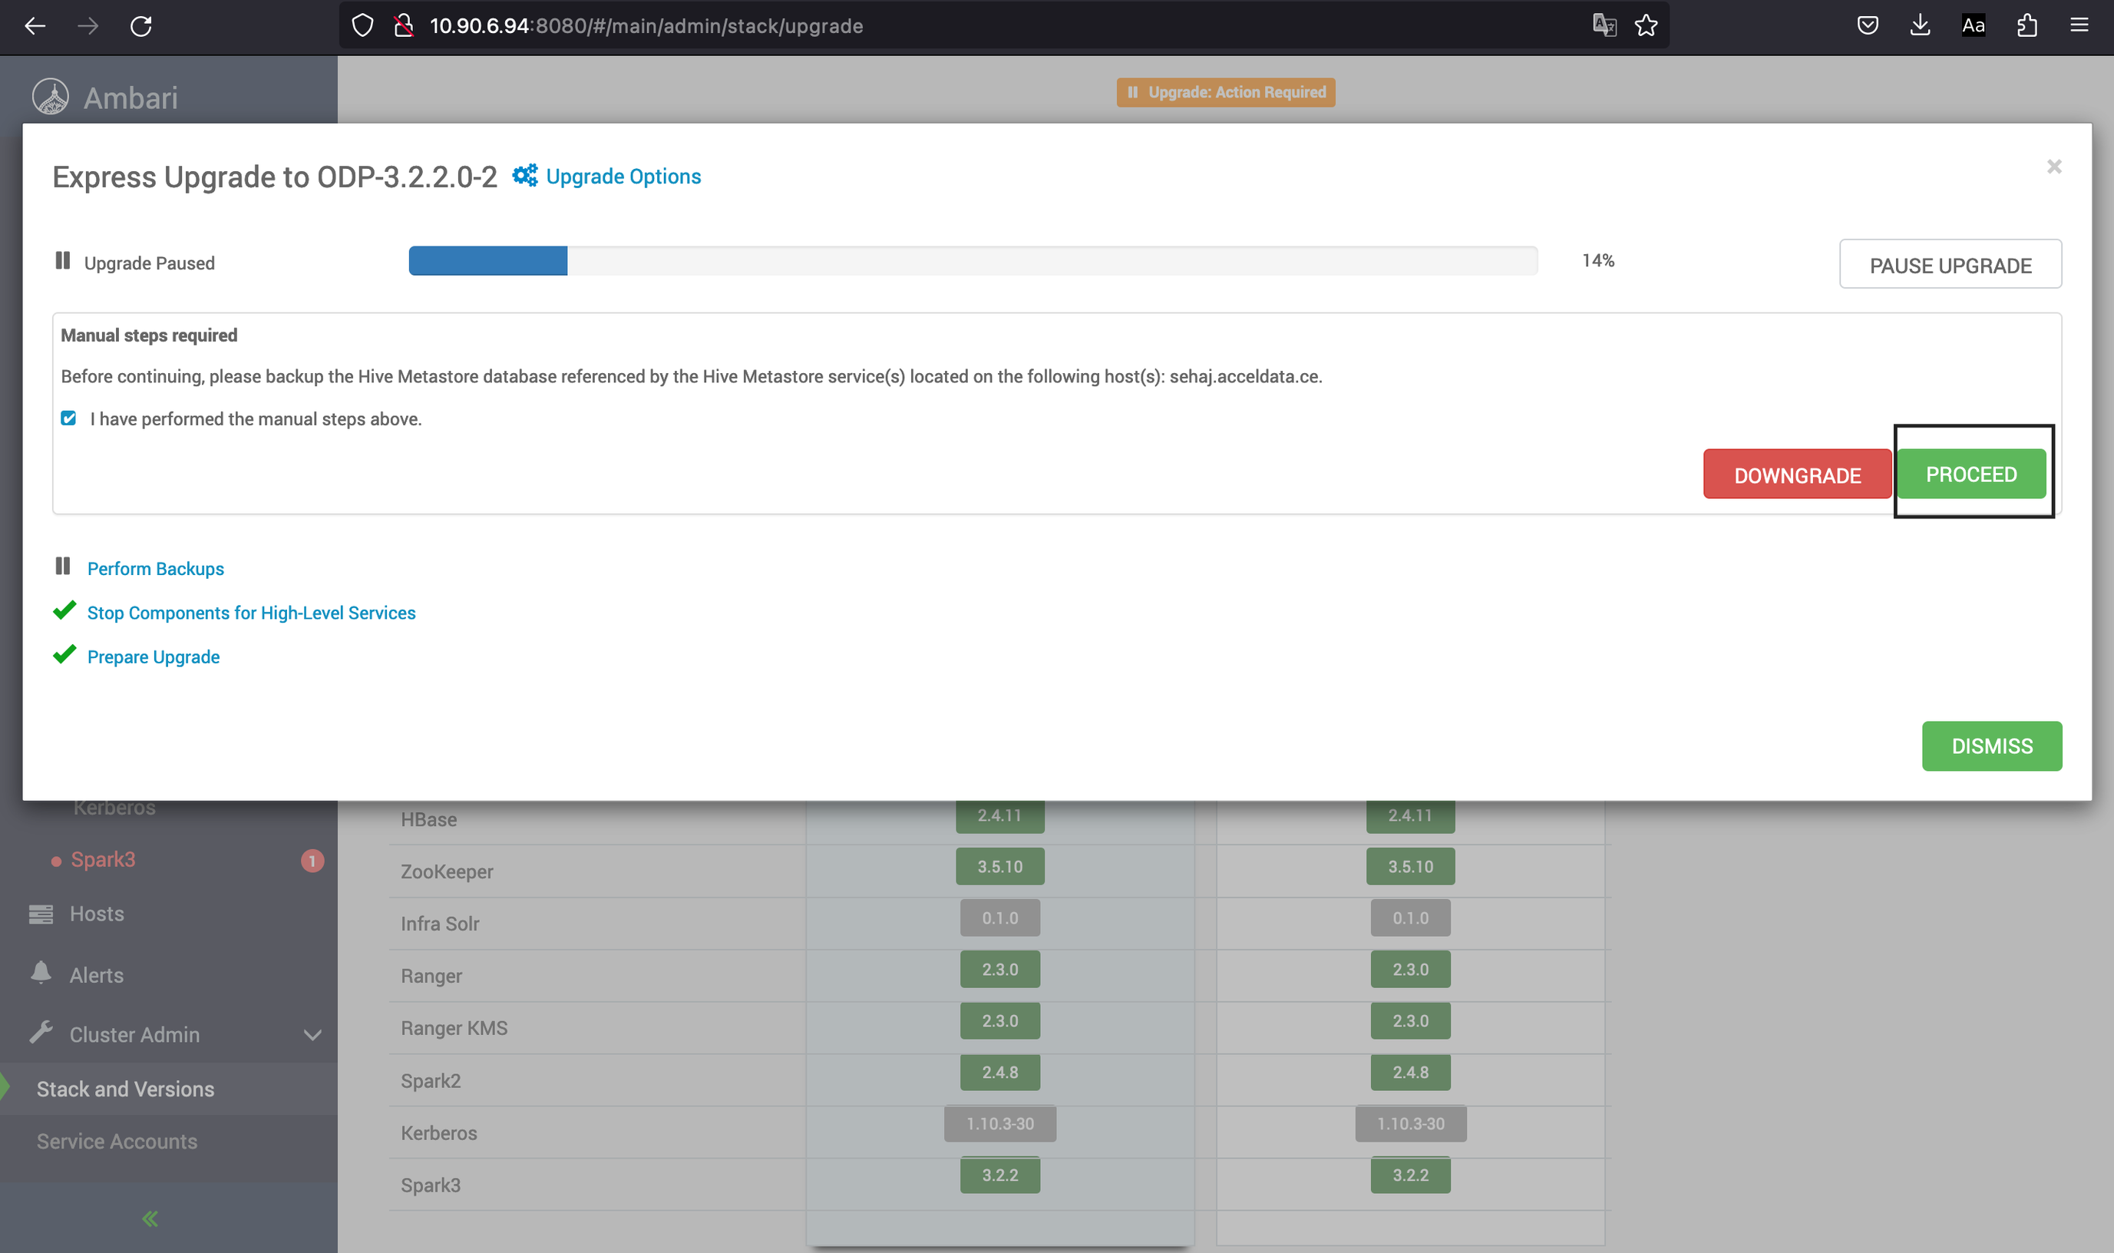2114x1253 pixels.
Task: Click the checkmark beside Stop Components step
Action: pyautogui.click(x=64, y=611)
